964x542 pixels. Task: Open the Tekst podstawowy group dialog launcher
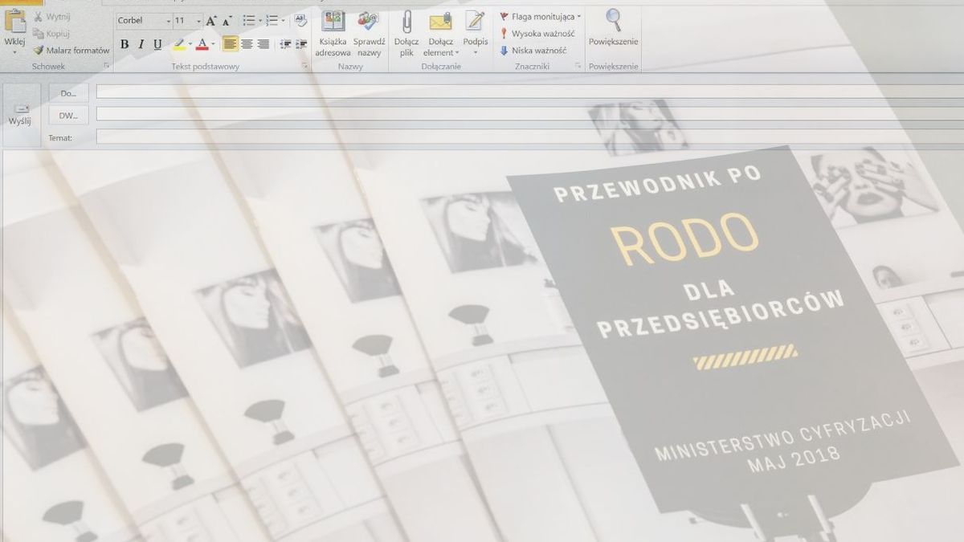click(x=305, y=67)
